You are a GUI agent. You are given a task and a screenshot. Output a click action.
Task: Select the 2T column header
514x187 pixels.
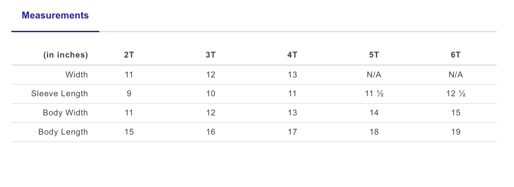[129, 55]
